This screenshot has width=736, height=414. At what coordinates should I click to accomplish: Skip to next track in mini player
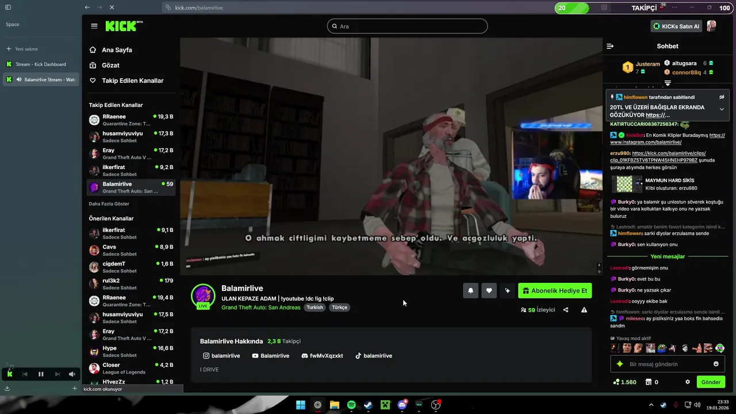[x=57, y=374]
